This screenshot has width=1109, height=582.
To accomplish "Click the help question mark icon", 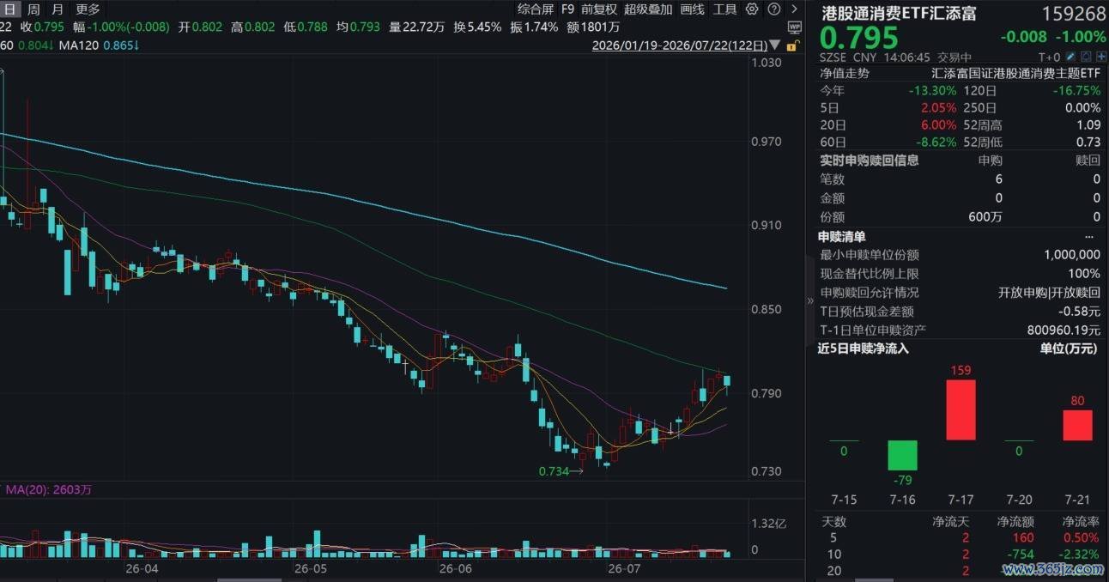I will coord(774,9).
